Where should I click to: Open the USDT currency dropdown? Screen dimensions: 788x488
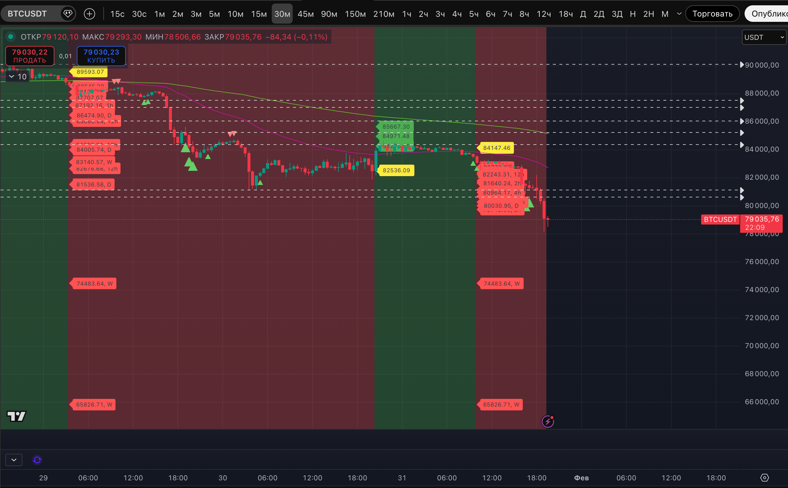point(764,37)
